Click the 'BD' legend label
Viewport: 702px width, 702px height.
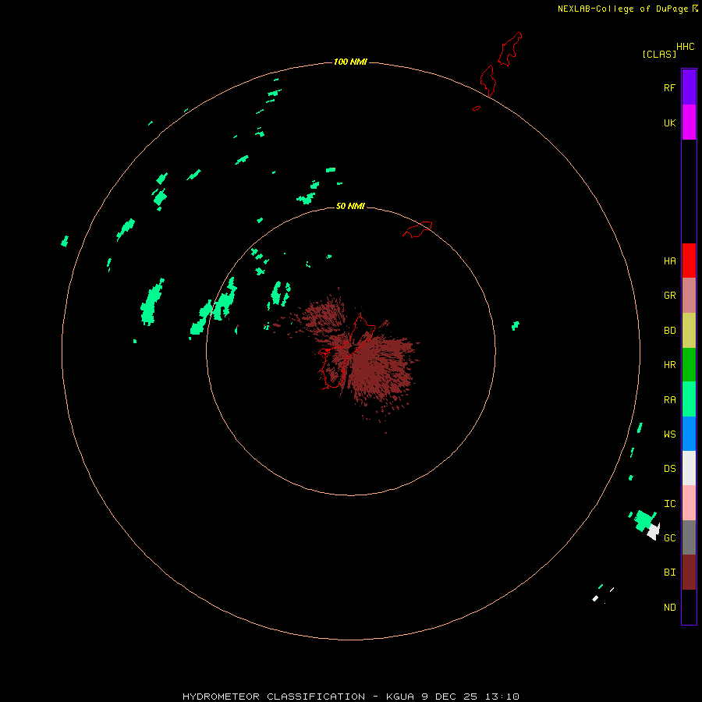(670, 331)
